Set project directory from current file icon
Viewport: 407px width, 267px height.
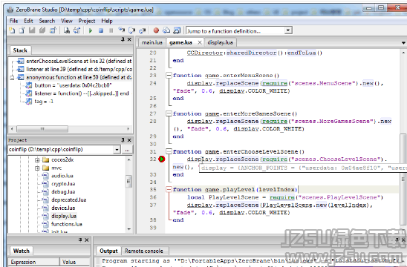(53, 30)
